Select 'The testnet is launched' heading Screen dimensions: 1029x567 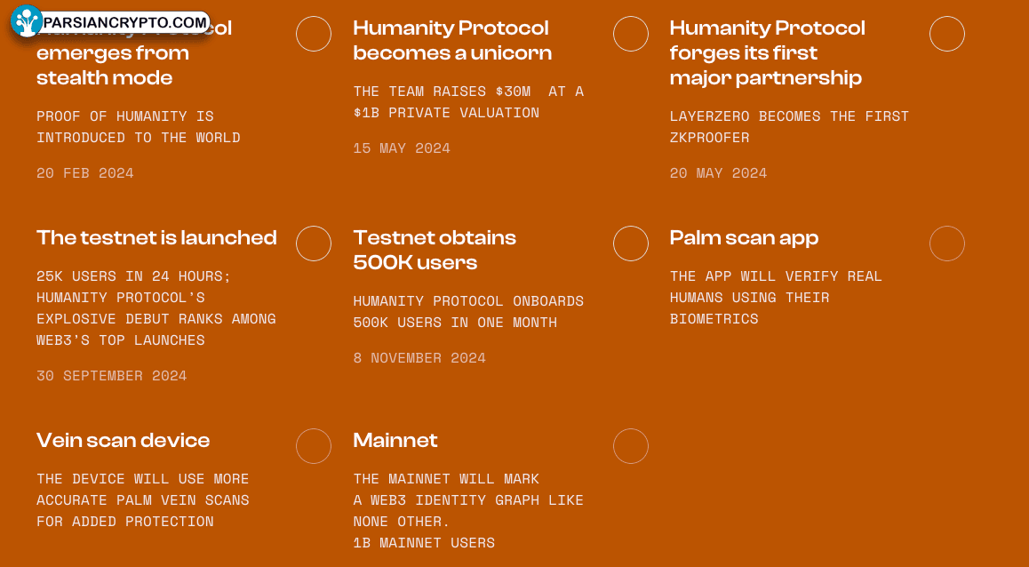[156, 237]
